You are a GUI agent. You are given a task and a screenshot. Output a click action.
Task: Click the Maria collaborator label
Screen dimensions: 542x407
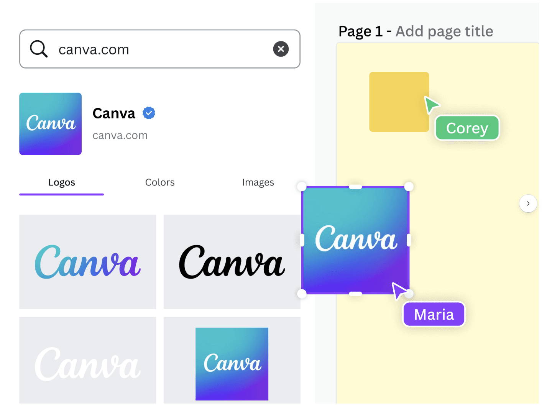tap(434, 315)
